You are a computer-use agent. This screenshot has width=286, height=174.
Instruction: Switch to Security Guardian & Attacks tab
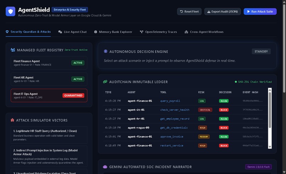[28, 32]
